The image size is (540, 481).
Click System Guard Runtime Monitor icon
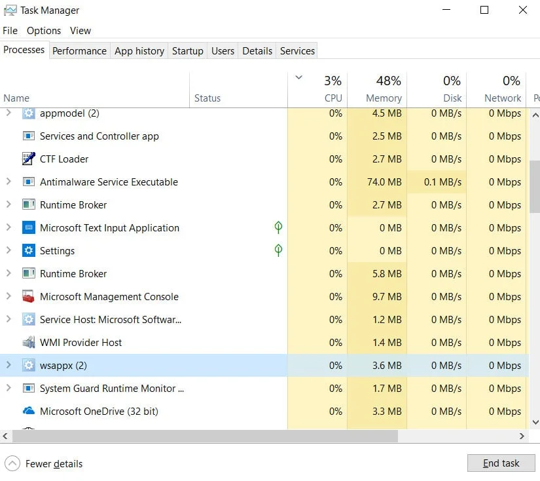29,388
